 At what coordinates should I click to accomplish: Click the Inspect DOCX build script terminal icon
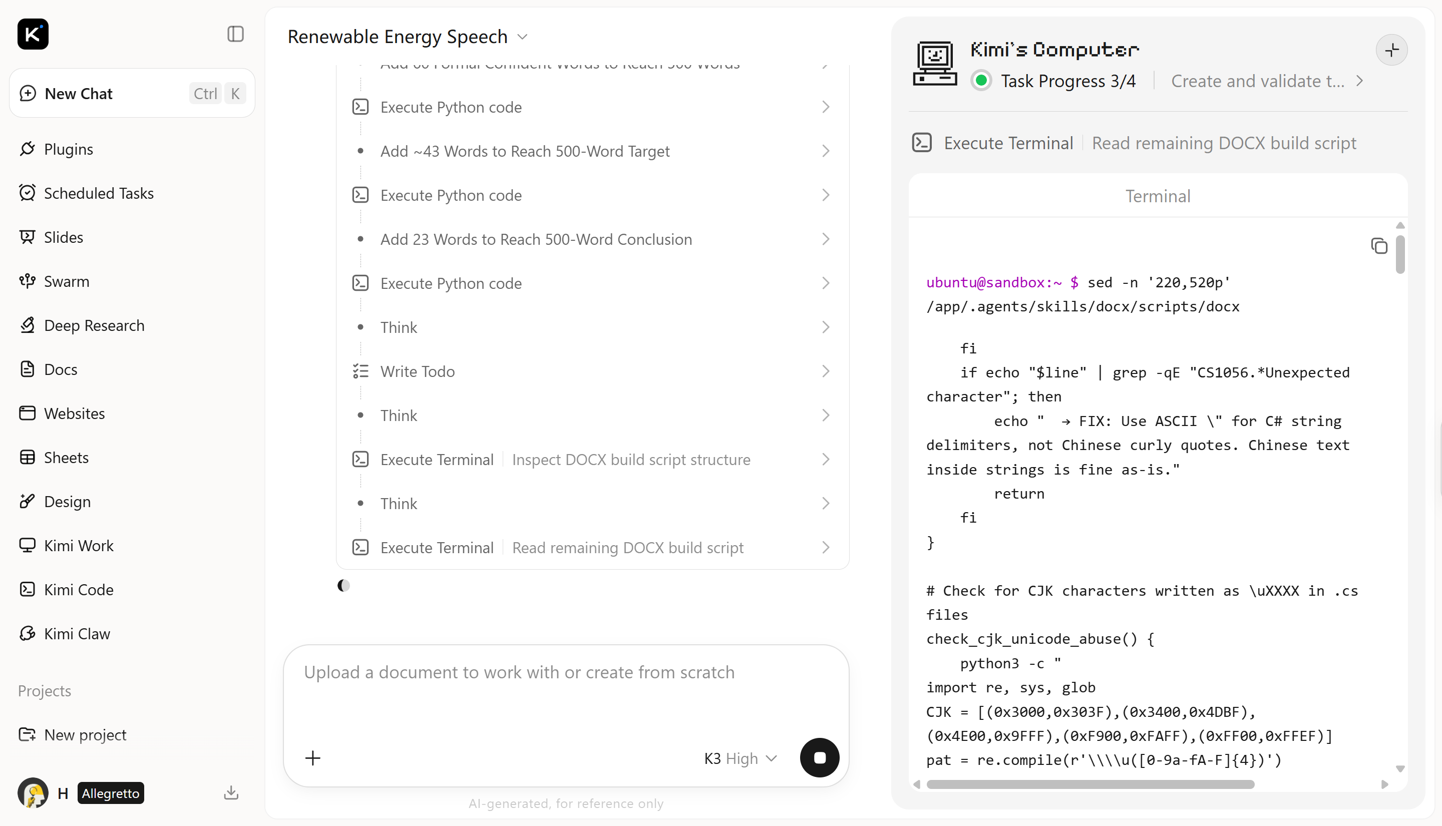pyautogui.click(x=360, y=460)
